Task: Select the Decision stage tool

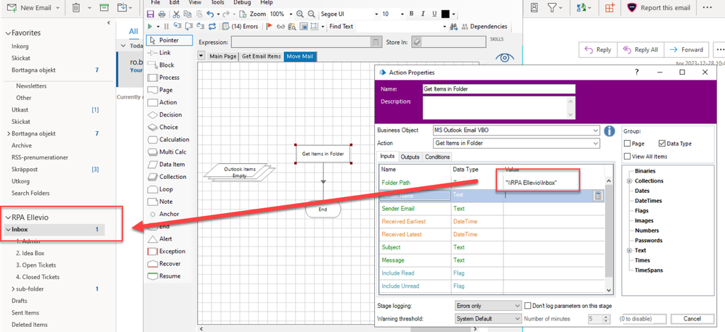Action: click(169, 115)
